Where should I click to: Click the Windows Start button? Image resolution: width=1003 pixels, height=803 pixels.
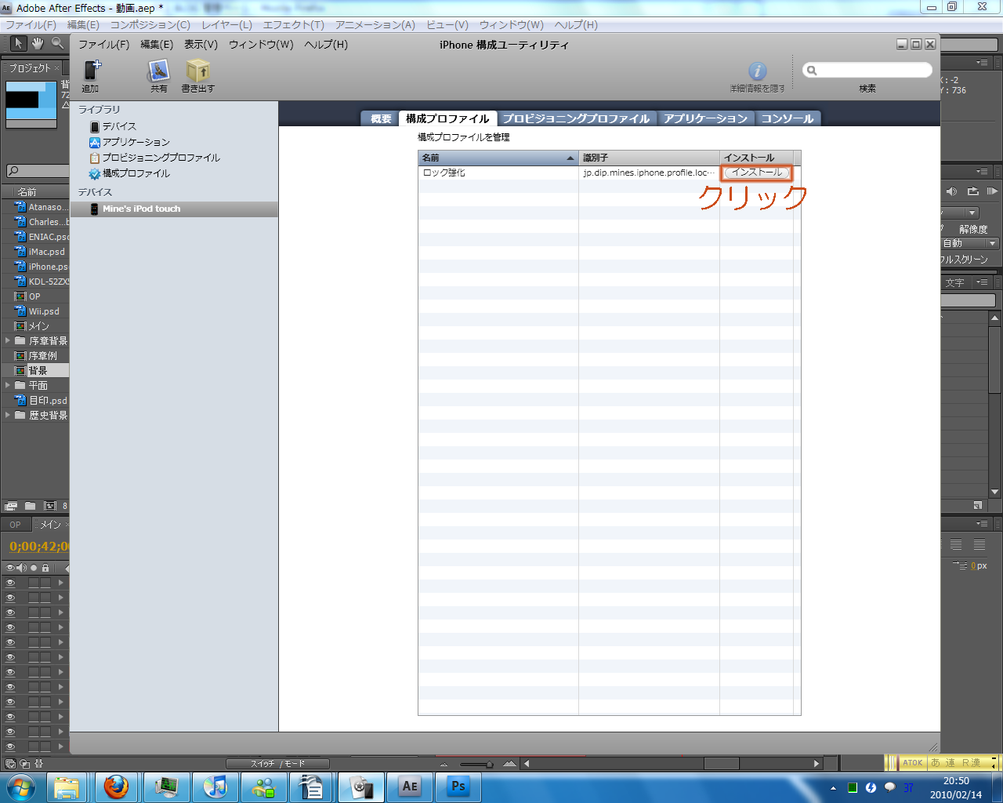[x=20, y=787]
